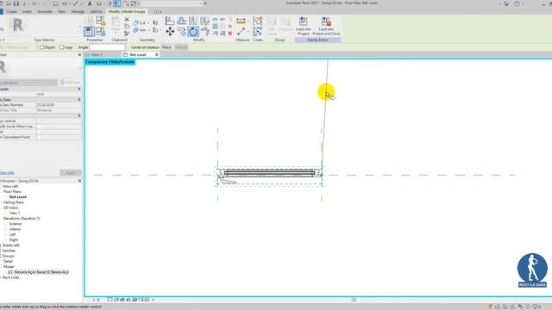Click the Angle input field
The height and width of the screenshot is (310, 552).
(107, 47)
